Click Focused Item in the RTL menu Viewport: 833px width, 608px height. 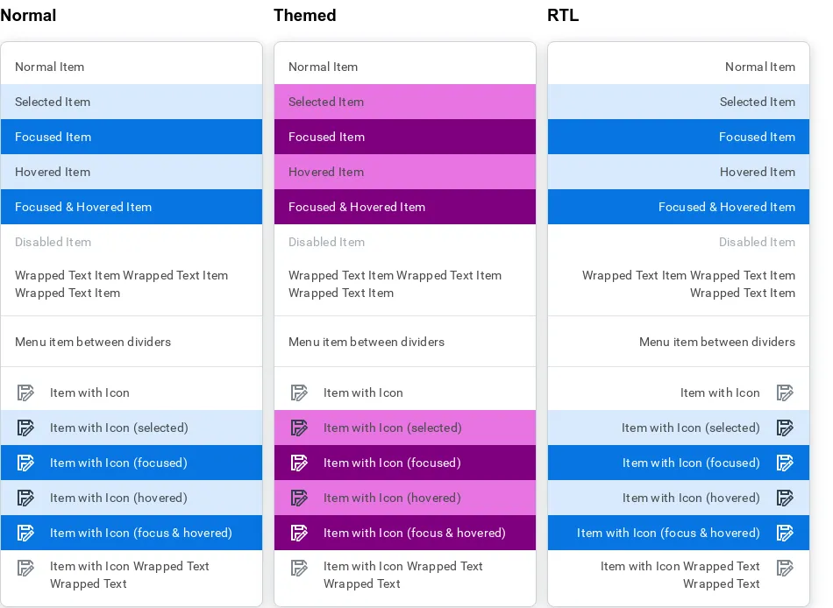point(679,137)
